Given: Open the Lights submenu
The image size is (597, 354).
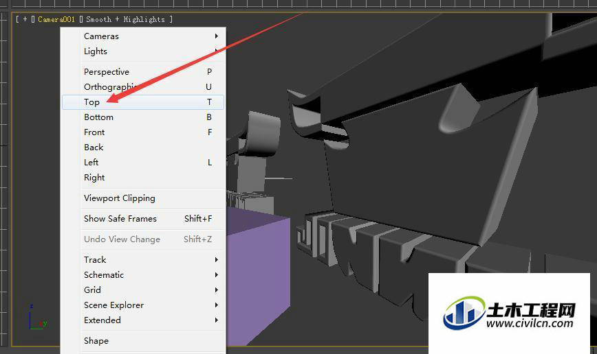Looking at the screenshot, I should [143, 51].
